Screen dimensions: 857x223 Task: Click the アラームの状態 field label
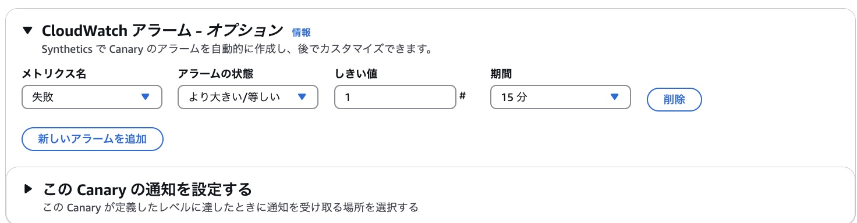pos(215,74)
